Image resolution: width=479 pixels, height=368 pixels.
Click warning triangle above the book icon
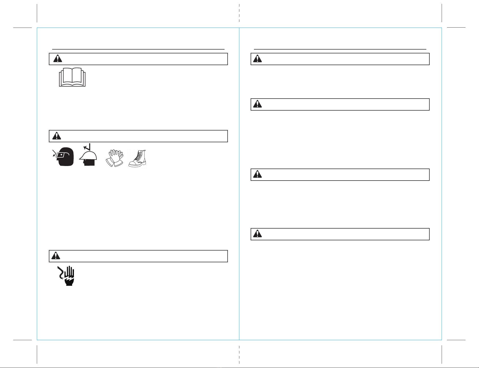coord(58,58)
